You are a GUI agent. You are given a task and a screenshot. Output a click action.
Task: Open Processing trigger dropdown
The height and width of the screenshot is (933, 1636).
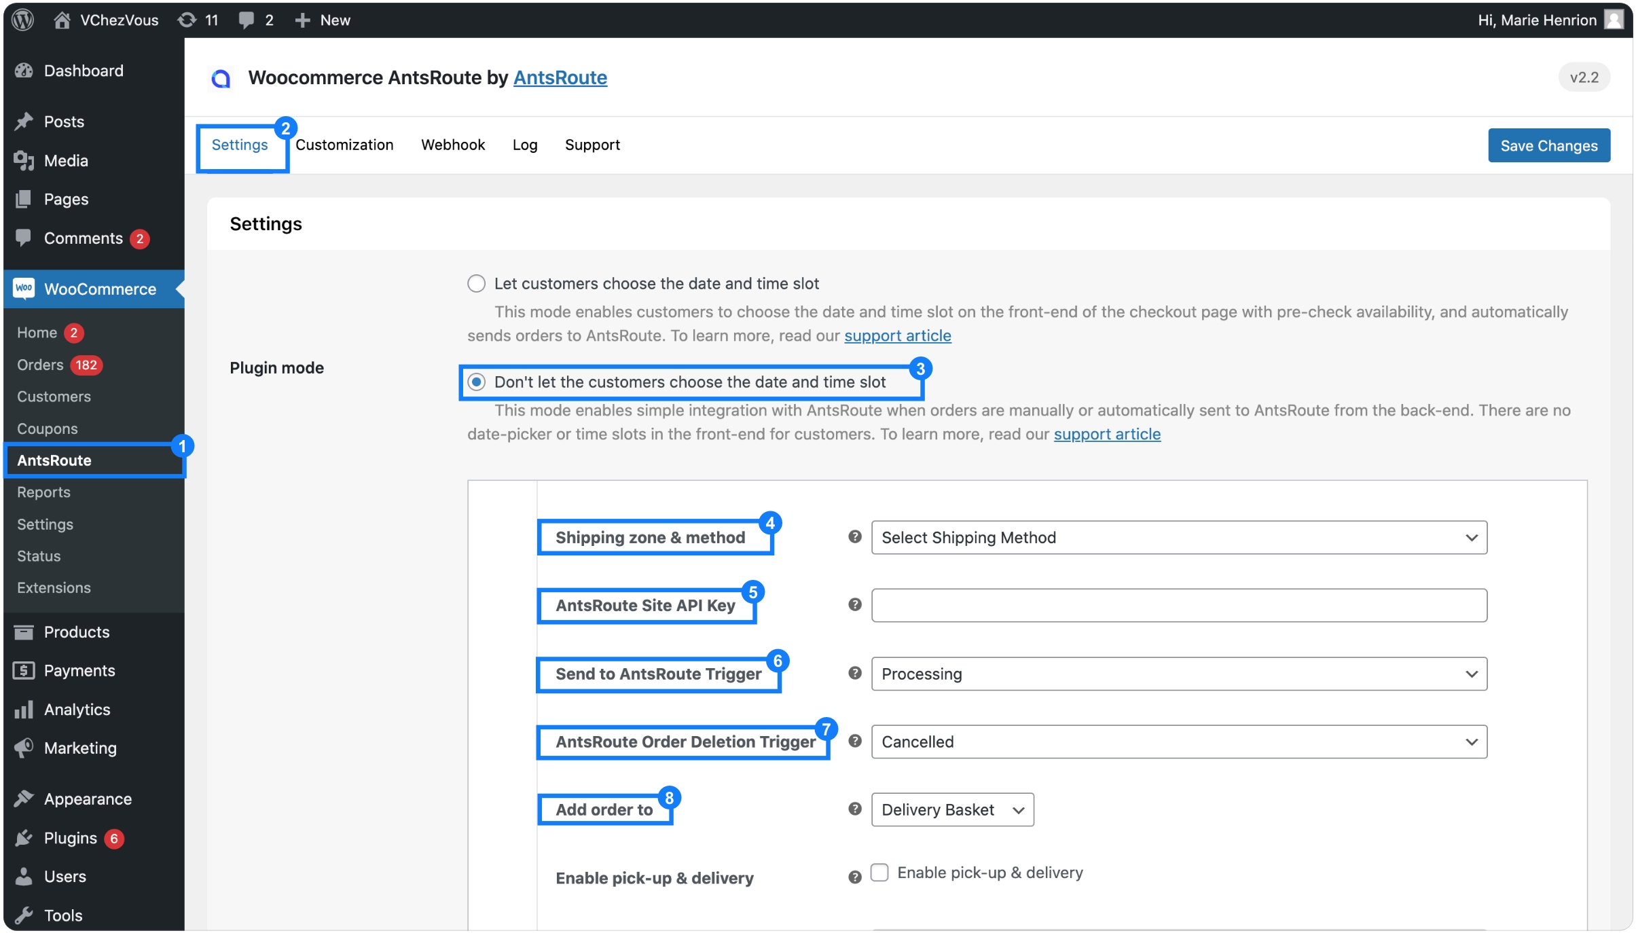[1179, 674]
